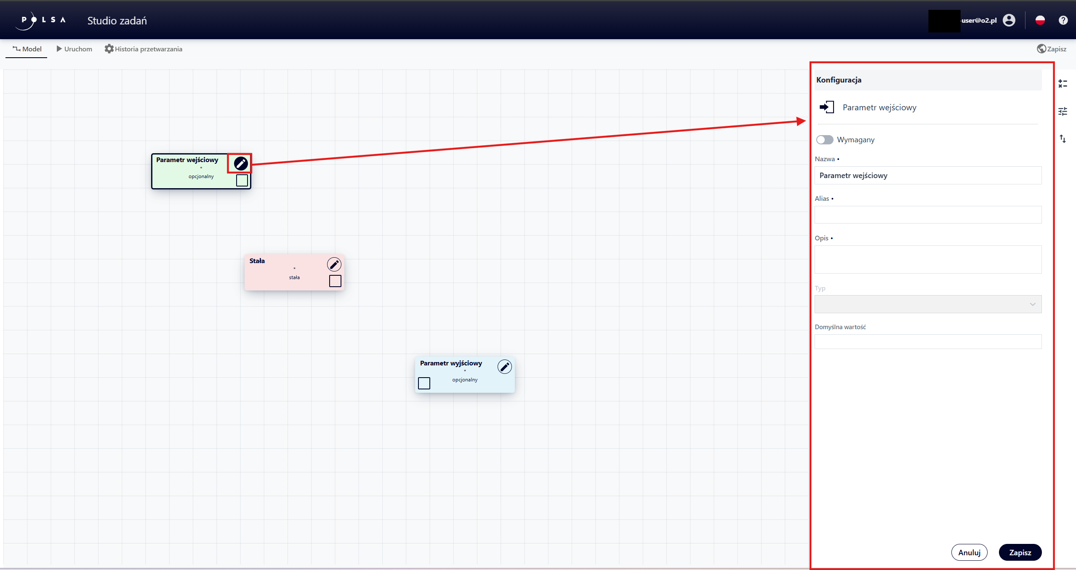Image resolution: width=1076 pixels, height=570 pixels.
Task: Toggle the Wymagany switch
Action: click(824, 140)
